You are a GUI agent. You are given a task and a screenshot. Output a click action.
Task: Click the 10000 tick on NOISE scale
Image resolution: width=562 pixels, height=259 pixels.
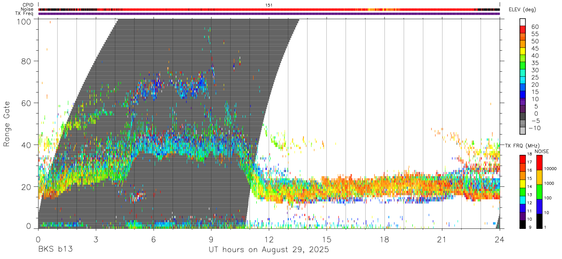point(551,169)
